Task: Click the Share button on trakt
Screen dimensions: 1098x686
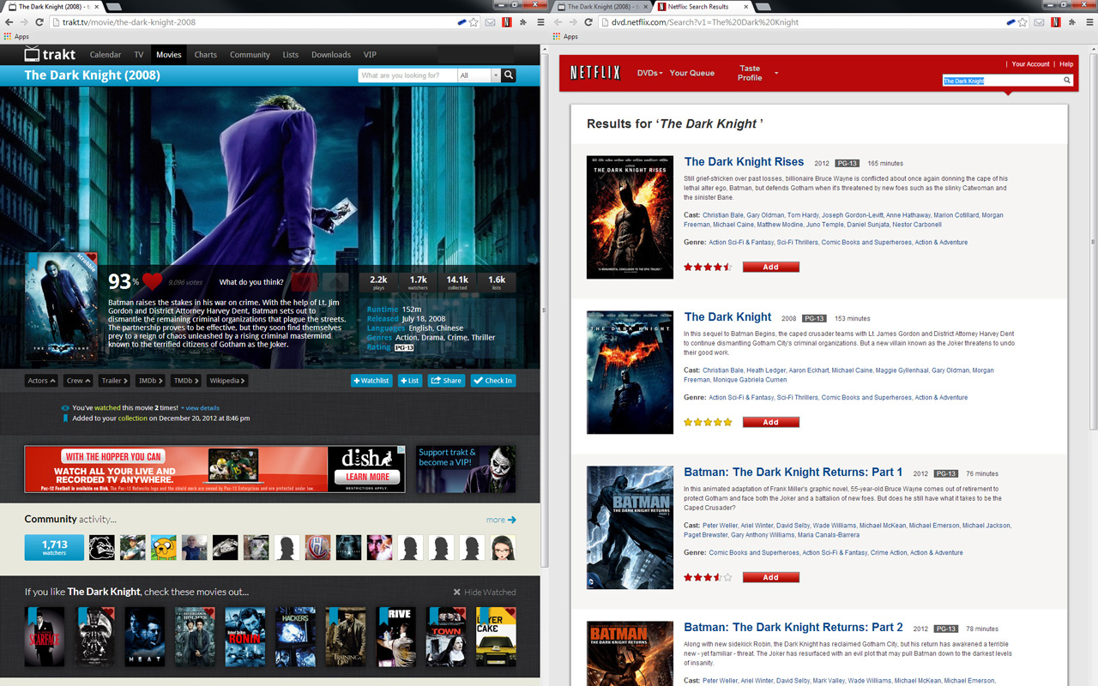Action: click(446, 380)
